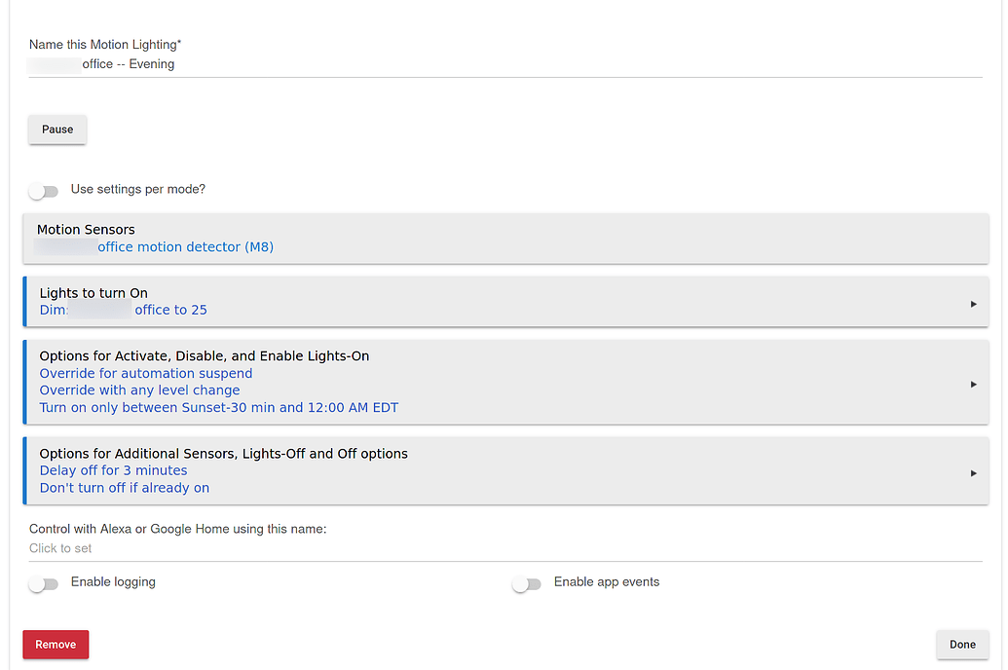The height and width of the screenshot is (670, 1008).
Task: Toggle the 'Use settings per mode?' switch
Action: pos(44,191)
